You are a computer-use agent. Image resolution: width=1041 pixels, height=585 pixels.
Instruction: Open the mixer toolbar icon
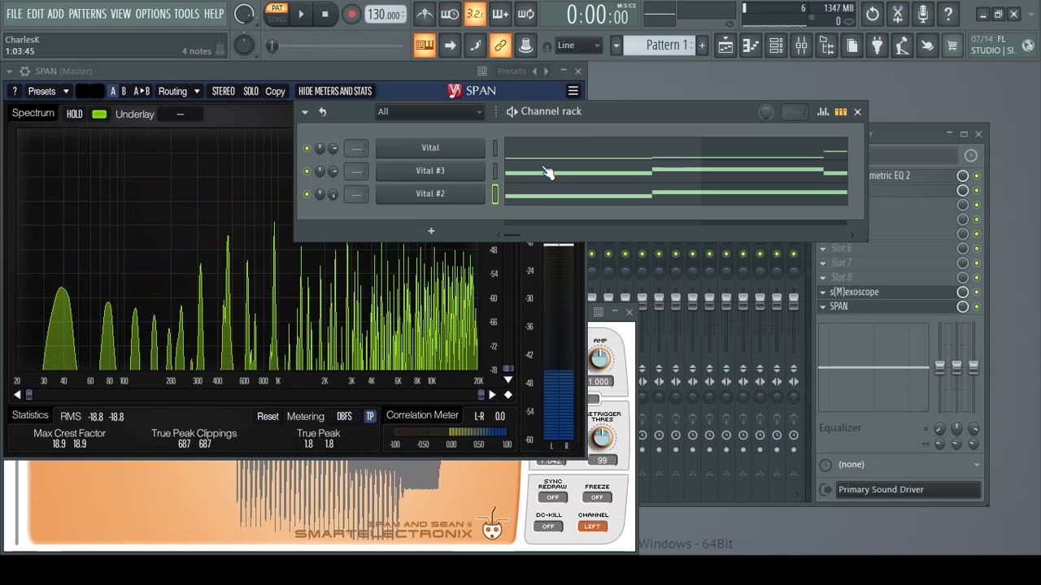coord(801,46)
